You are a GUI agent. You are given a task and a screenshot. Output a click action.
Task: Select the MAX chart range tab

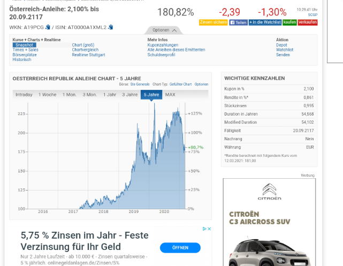[170, 95]
